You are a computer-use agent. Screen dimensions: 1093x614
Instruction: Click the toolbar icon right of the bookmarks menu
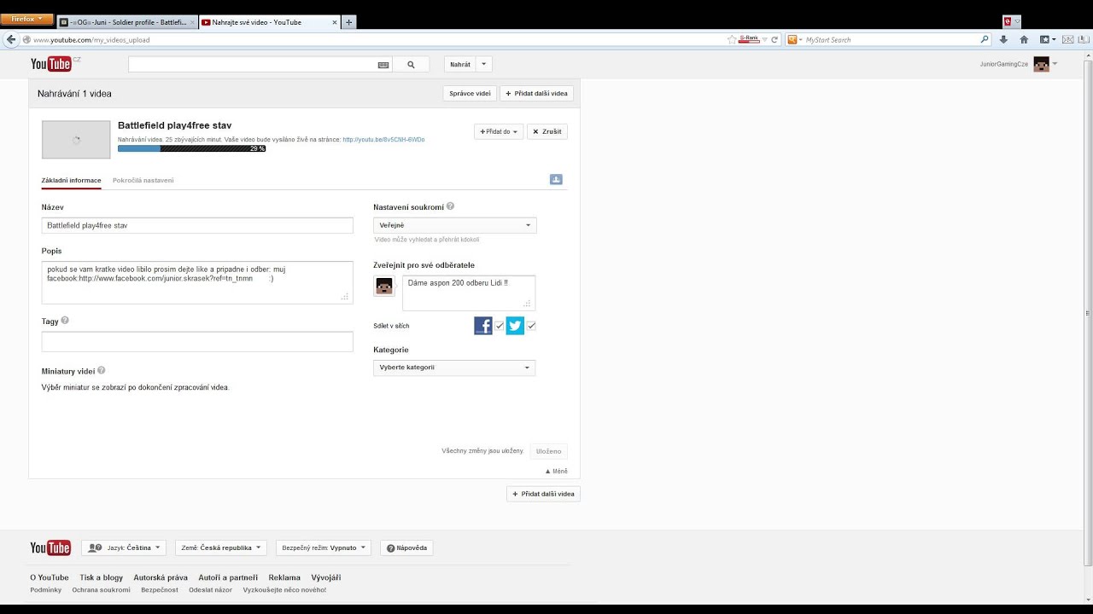pos(1068,39)
